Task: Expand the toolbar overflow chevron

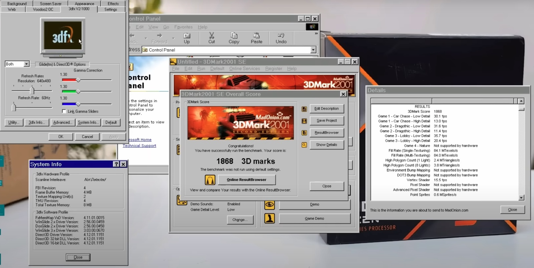Action: [316, 33]
